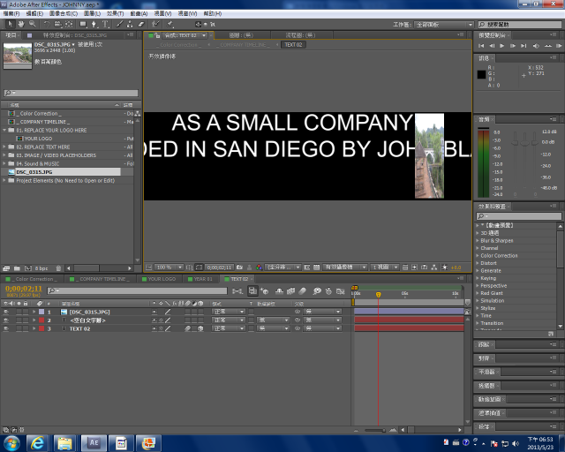Select the Rotation tool
The height and width of the screenshot is (452, 565).
(x=47, y=24)
